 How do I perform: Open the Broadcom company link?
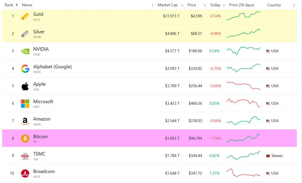click(44, 171)
